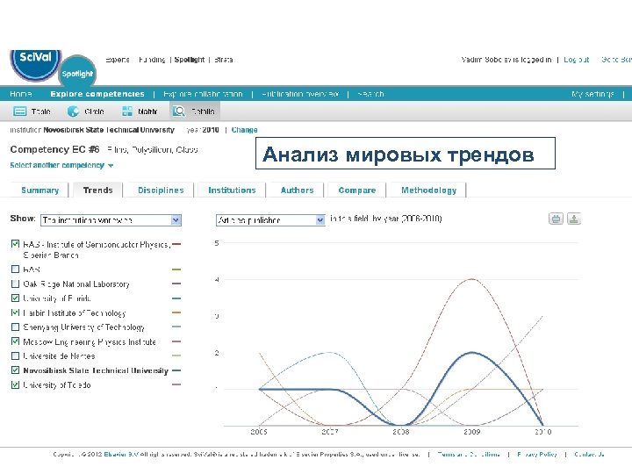This screenshot has height=474, width=632.
Task: Check Universite de Nantes
Action: click(x=15, y=355)
